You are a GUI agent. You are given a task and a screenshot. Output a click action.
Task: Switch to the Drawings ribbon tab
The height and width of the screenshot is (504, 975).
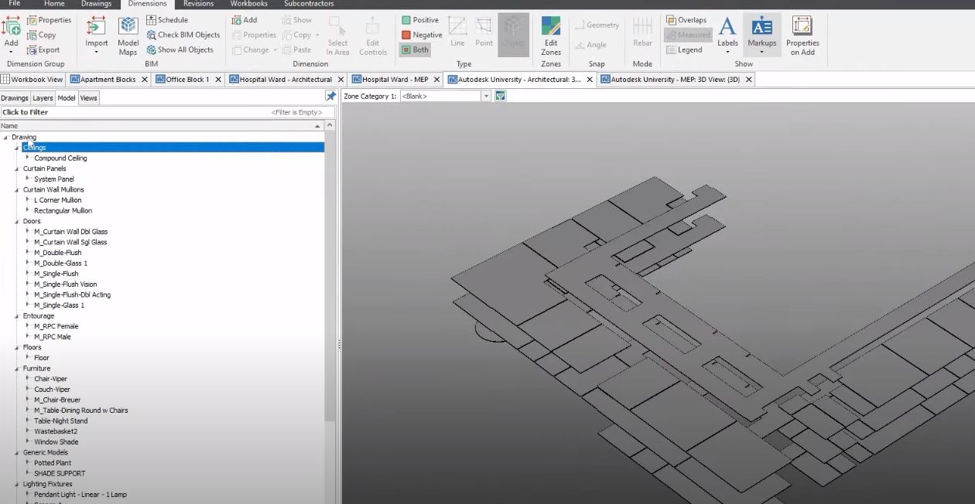pyautogui.click(x=96, y=4)
